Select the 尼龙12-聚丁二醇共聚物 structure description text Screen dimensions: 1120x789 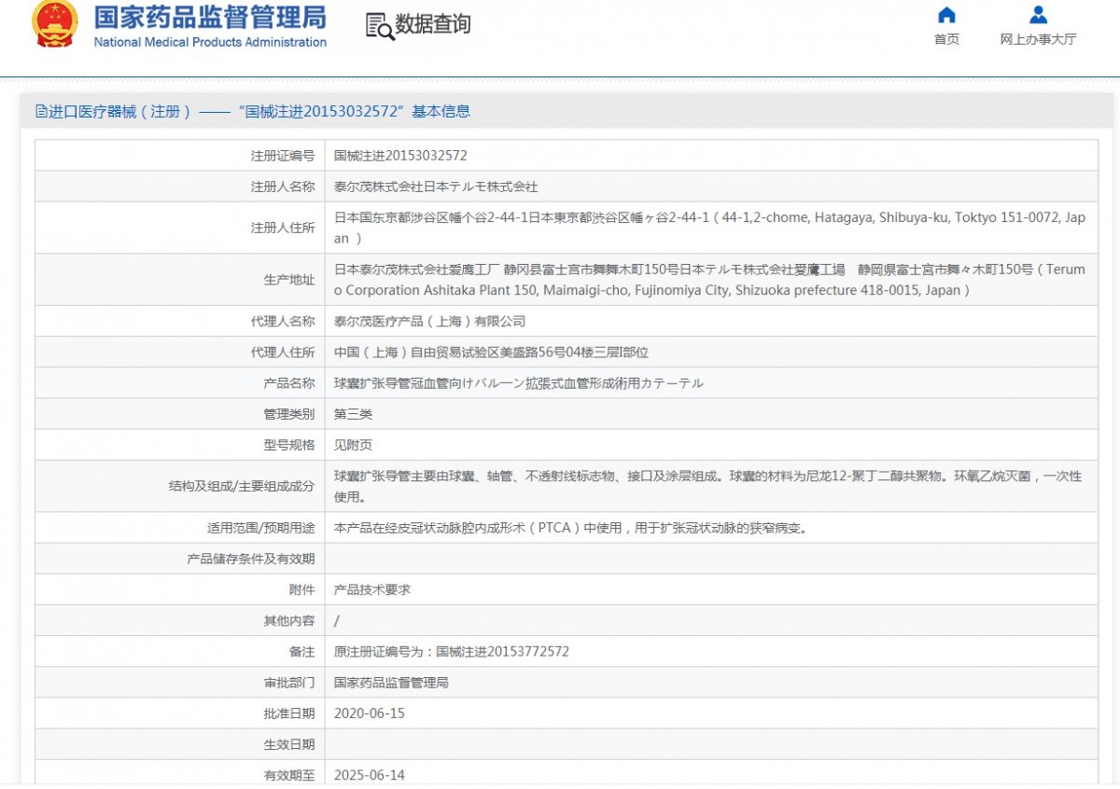(x=708, y=486)
